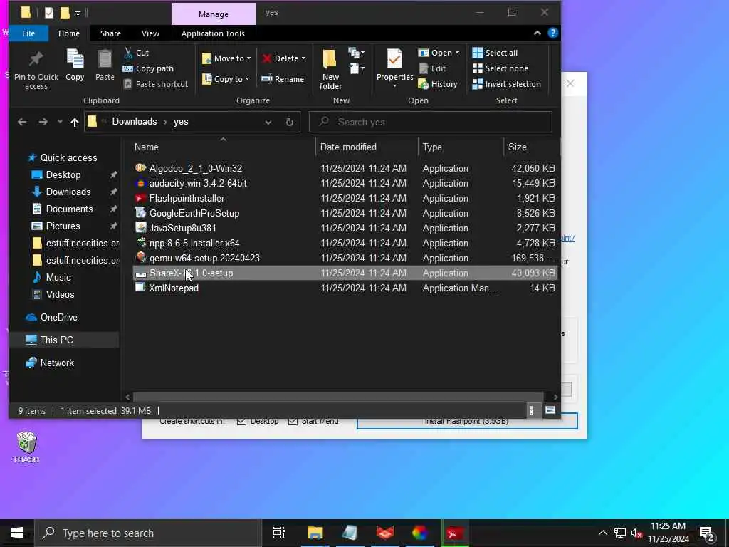Expand the Properties dropdown arrow

click(x=394, y=86)
